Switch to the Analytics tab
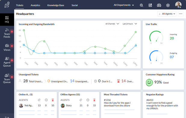 [x=35, y=5]
